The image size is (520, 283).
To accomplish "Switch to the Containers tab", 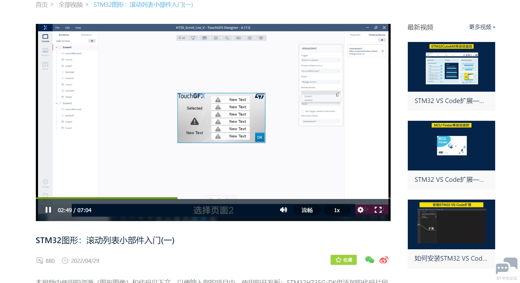I will click(86, 35).
